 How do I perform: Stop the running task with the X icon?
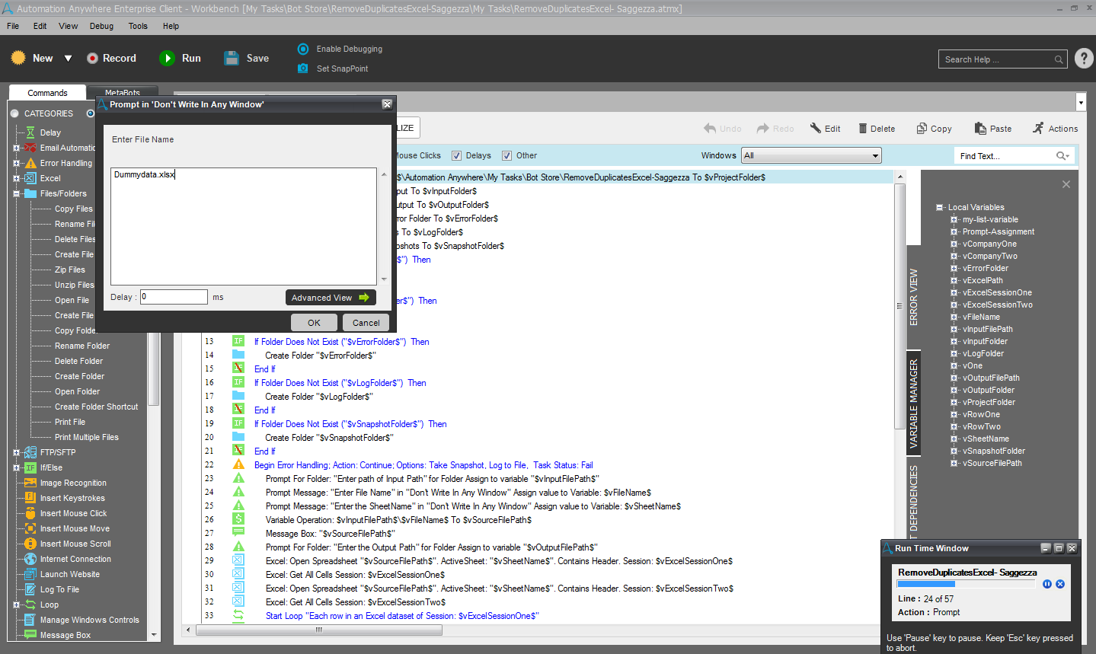(x=1060, y=584)
